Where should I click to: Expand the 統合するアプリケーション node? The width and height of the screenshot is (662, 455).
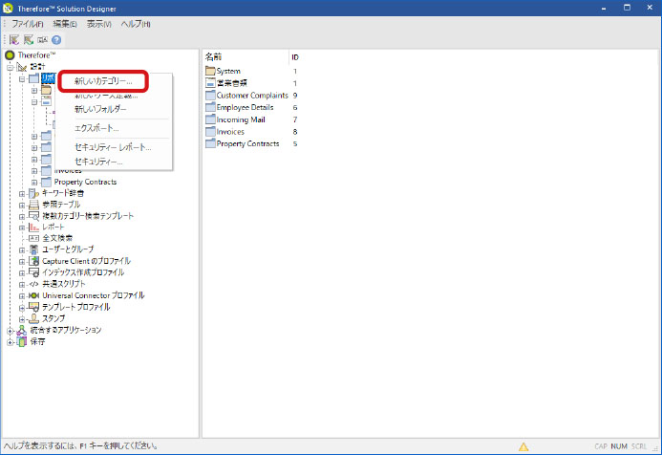(11, 330)
